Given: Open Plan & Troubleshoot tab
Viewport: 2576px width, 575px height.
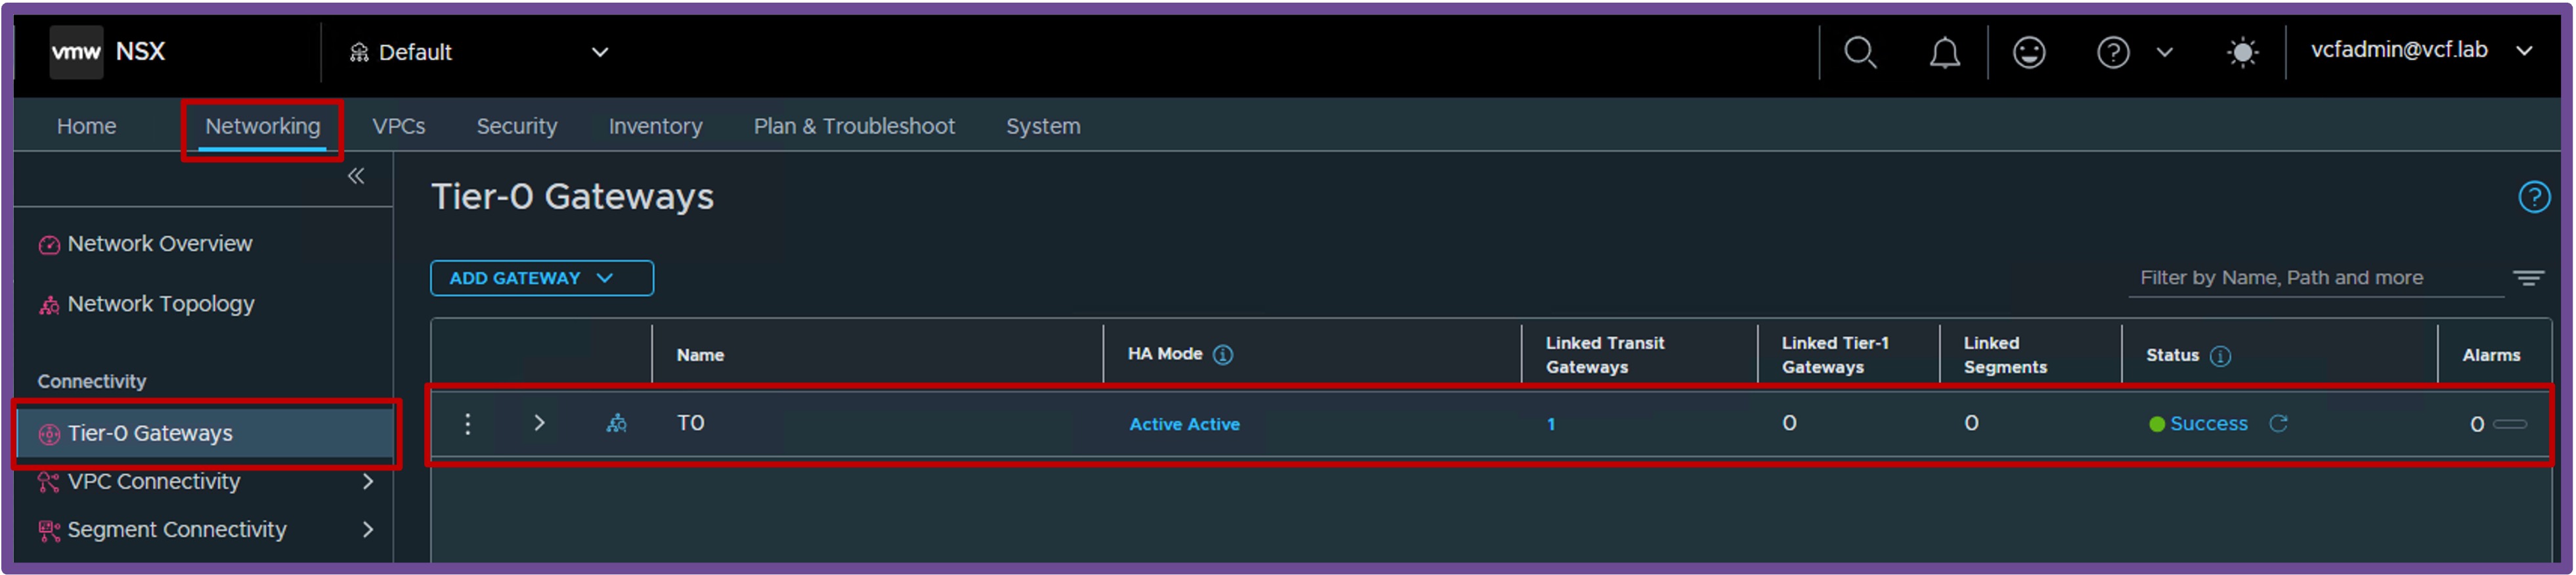Looking at the screenshot, I should 854,126.
